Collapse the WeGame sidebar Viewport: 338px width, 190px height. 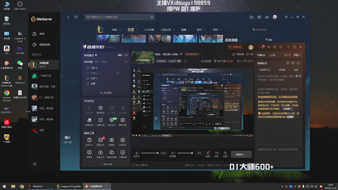35,164
